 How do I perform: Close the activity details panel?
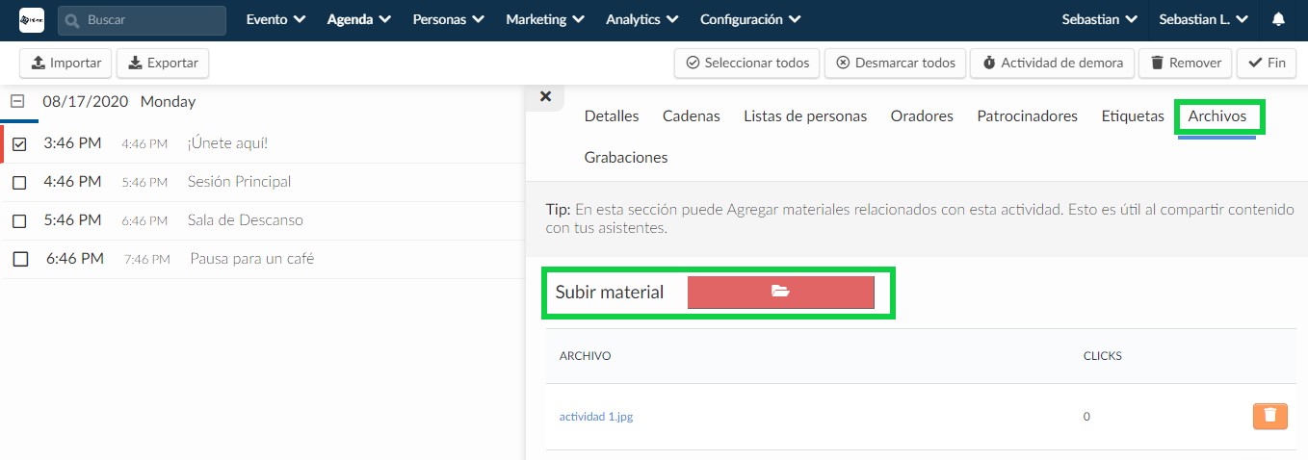545,96
